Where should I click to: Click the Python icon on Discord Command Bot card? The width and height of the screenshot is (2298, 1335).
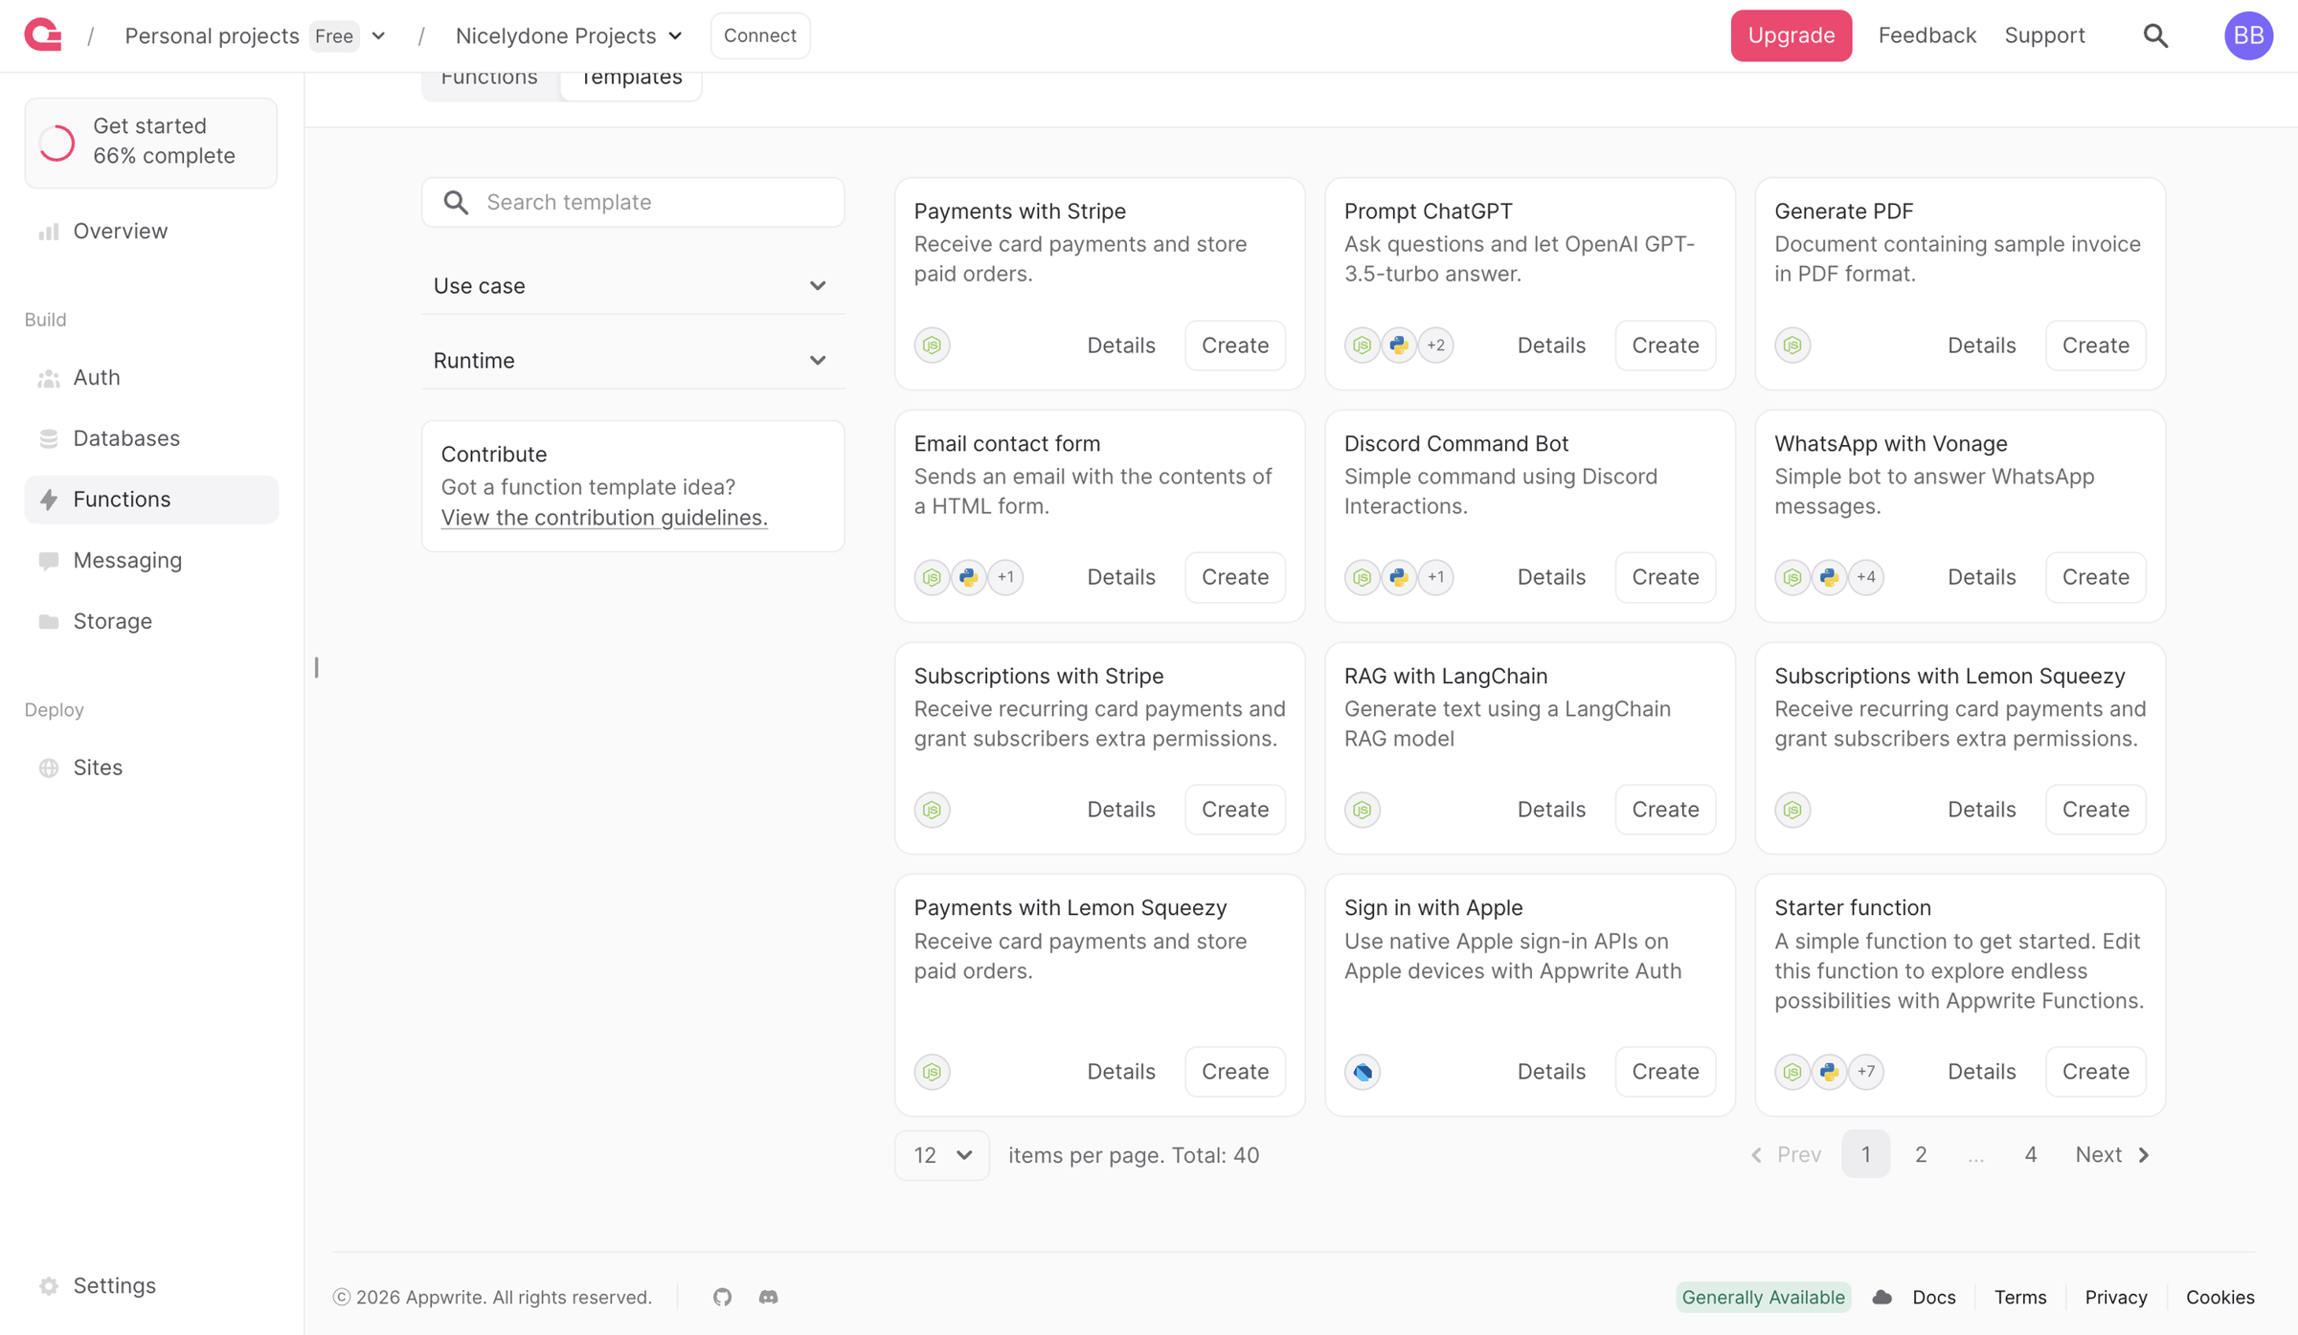(x=1399, y=577)
